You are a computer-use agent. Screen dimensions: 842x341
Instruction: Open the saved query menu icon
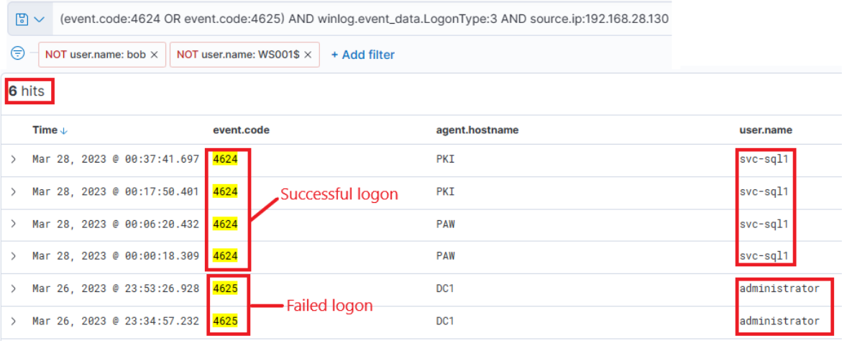pos(29,19)
